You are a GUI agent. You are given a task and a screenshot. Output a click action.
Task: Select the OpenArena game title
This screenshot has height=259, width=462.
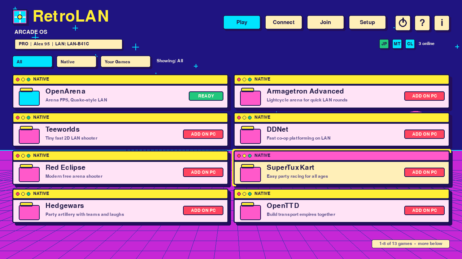(65, 91)
